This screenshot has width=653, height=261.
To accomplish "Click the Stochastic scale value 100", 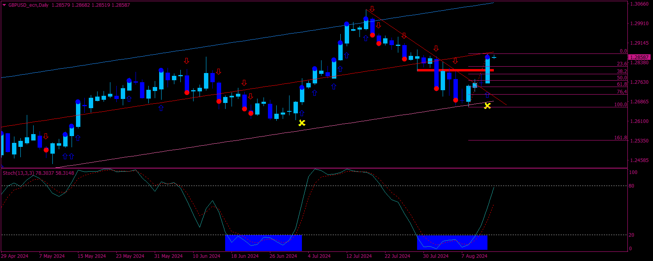I will click(x=633, y=172).
